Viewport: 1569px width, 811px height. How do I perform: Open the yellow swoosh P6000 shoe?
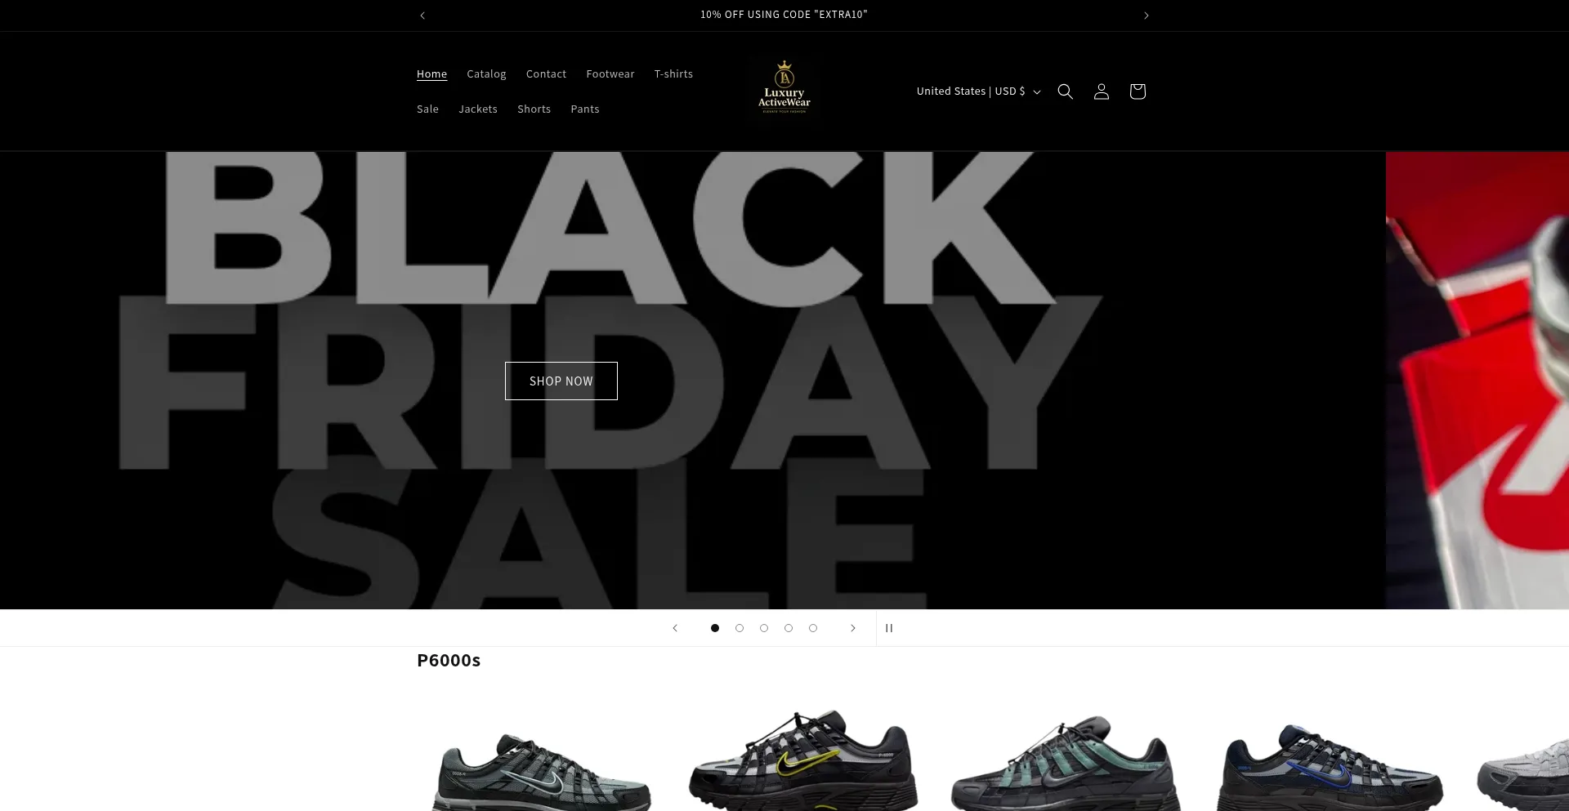click(802, 758)
